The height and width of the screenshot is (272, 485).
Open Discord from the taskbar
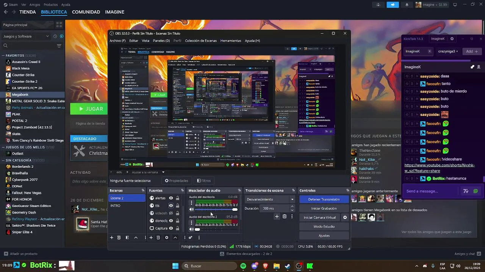[254, 266]
